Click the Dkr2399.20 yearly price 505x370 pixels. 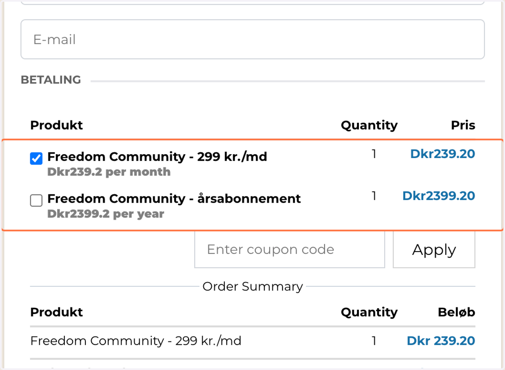[x=439, y=196]
